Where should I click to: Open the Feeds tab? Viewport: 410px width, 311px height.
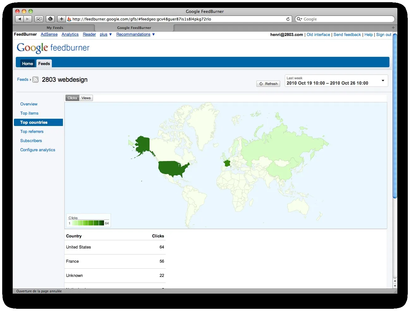[x=44, y=63]
